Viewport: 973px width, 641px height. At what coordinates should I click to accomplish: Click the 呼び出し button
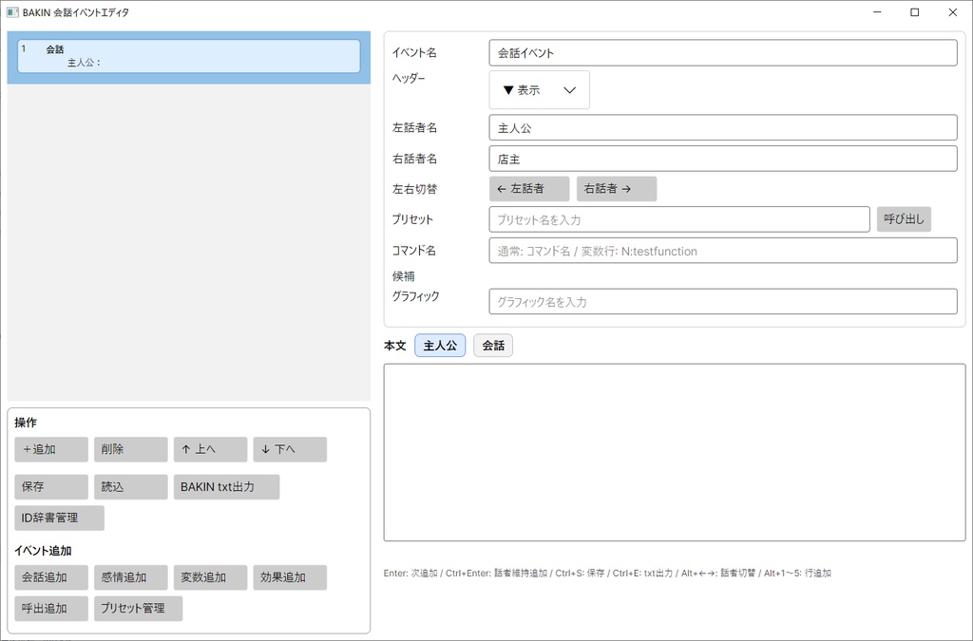[904, 219]
